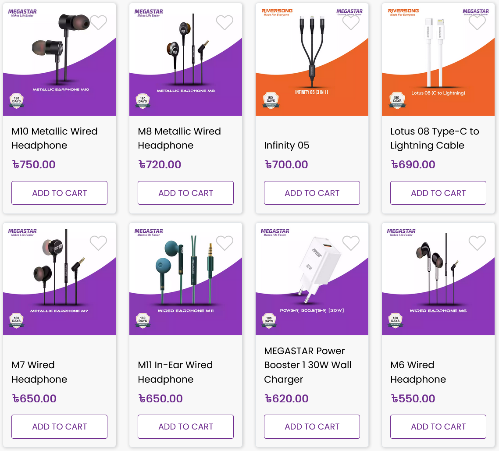Toggle heart icon on M11 In-Ear Headphone
The width and height of the screenshot is (499, 451).
point(225,243)
